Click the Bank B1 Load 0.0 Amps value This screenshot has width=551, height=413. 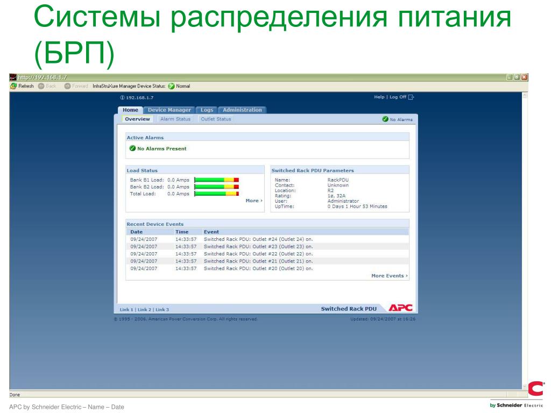point(178,180)
